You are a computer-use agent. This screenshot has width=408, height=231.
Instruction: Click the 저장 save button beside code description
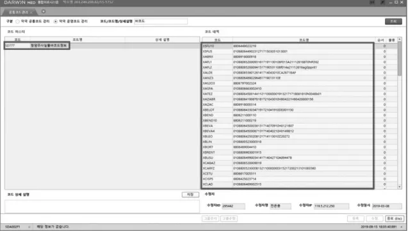[190, 195]
